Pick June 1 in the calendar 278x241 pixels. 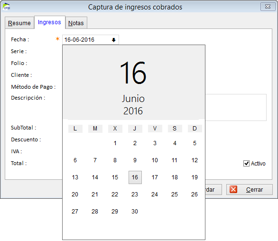(115, 143)
